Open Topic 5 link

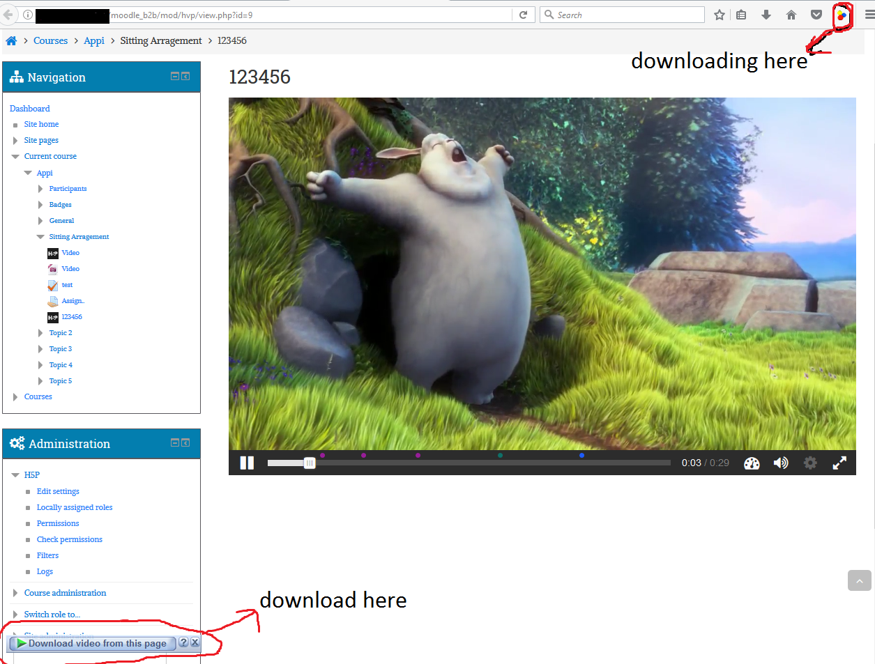pos(61,381)
